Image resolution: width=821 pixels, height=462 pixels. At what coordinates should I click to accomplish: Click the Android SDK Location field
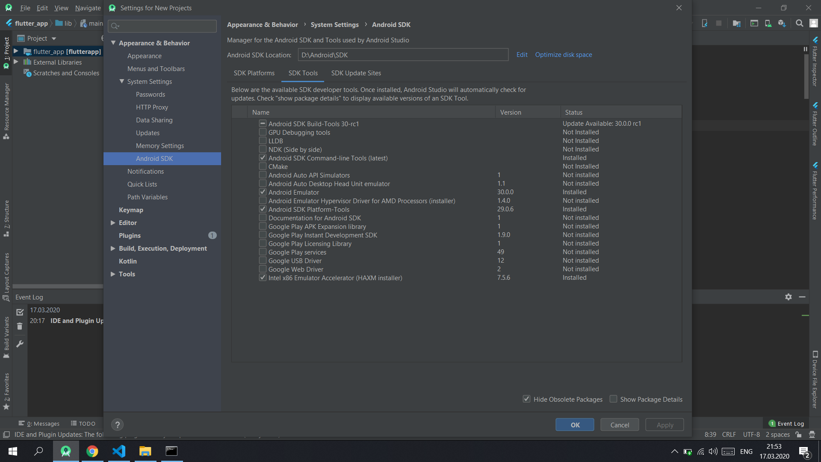point(402,55)
